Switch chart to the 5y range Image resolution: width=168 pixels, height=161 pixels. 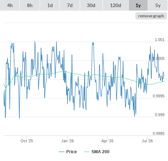click(x=158, y=5)
